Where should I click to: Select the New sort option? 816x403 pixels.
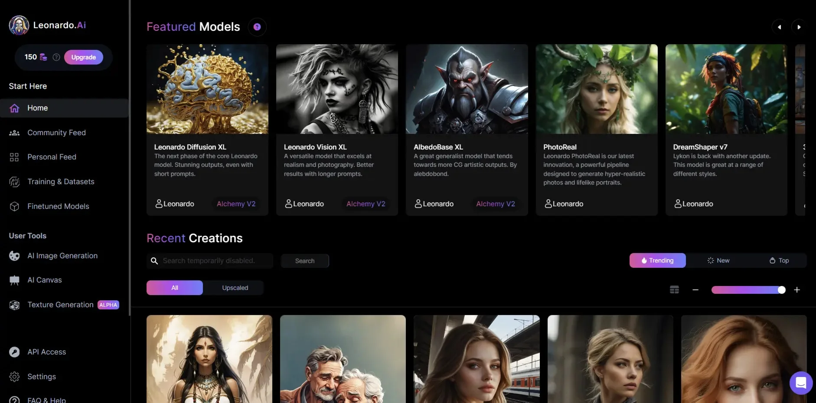click(718, 260)
